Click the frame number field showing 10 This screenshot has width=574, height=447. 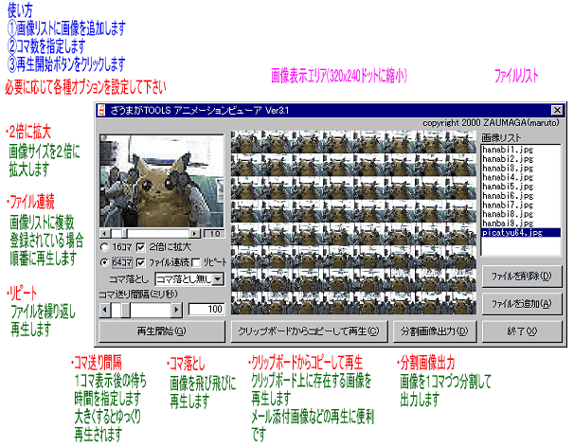[x=214, y=234]
